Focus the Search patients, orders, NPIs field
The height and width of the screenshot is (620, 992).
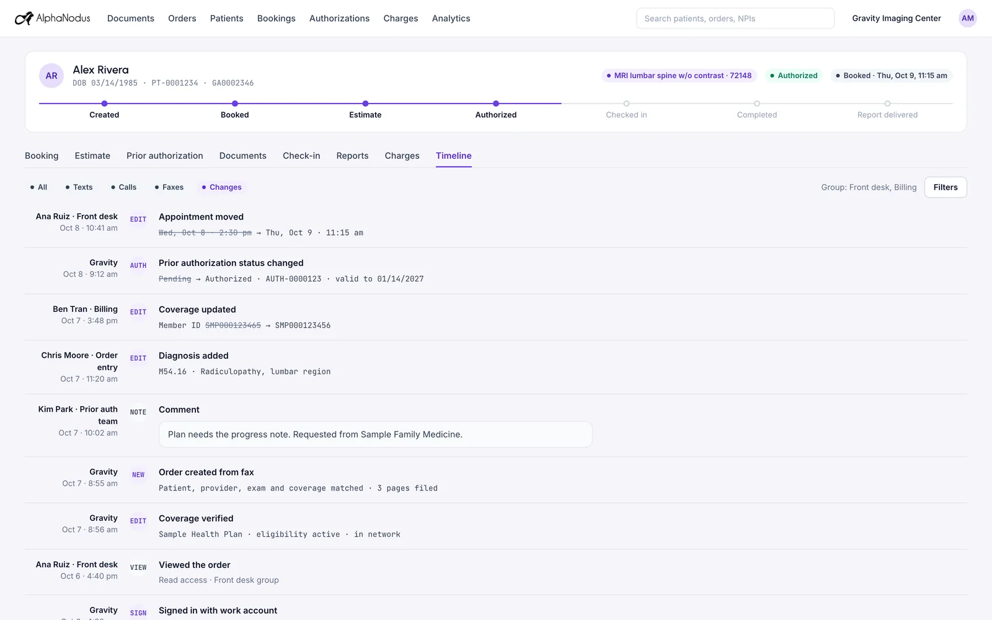(x=735, y=18)
